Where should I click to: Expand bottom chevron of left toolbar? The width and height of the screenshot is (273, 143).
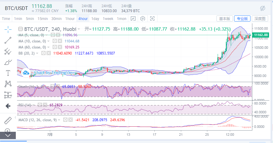tap(8, 136)
